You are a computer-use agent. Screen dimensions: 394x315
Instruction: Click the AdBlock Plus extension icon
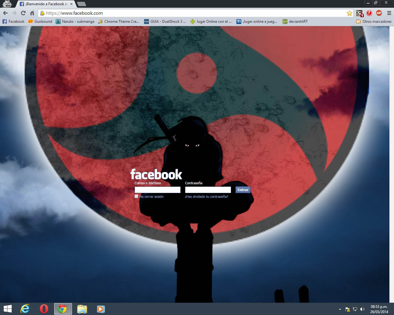[379, 13]
